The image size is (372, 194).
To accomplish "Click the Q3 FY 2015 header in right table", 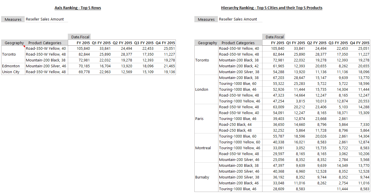I will tap(338, 43).
